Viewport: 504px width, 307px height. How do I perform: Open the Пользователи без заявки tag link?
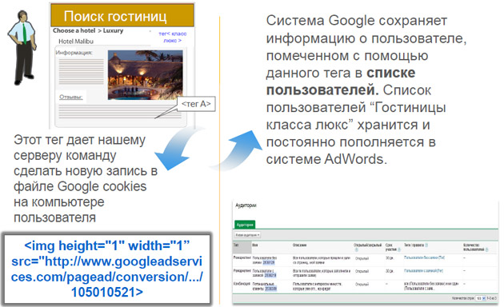point(424,257)
